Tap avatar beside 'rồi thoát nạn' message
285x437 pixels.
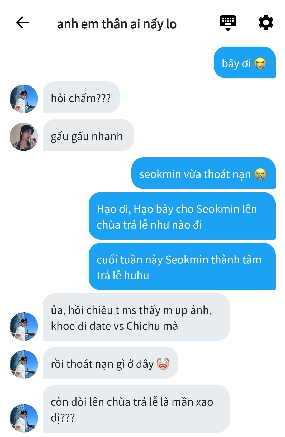24,364
